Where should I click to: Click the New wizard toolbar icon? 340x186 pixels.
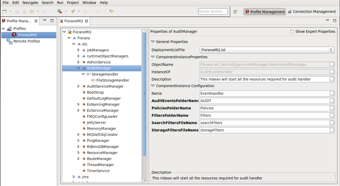[x=4, y=11]
